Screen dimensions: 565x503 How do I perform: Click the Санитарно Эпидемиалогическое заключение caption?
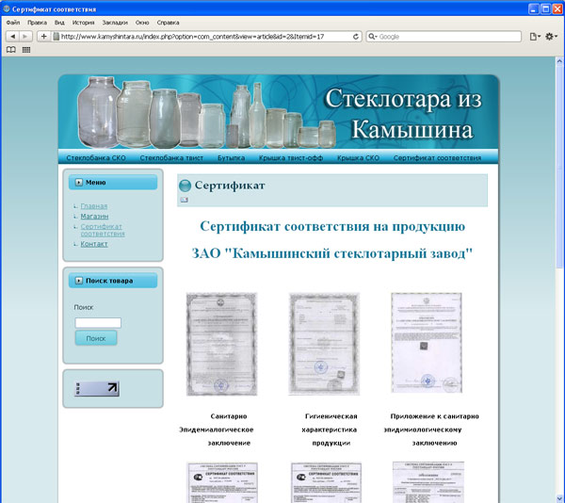[217, 430]
